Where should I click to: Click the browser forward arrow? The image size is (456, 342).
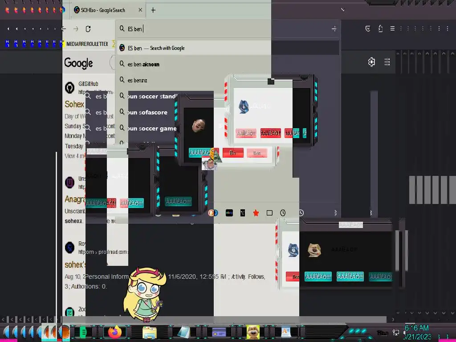click(x=76, y=29)
